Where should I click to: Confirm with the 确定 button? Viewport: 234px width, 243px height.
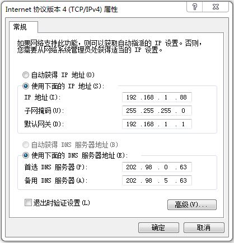coord(158,227)
